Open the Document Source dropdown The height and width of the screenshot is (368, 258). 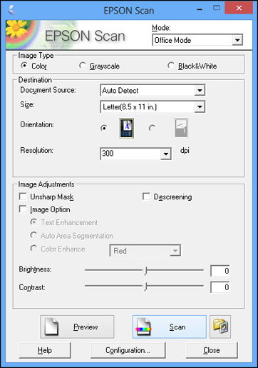pyautogui.click(x=153, y=90)
